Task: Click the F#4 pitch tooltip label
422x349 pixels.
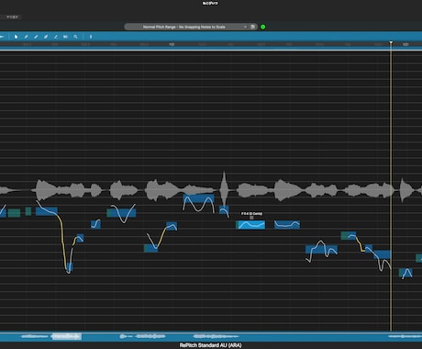Action: [x=251, y=214]
